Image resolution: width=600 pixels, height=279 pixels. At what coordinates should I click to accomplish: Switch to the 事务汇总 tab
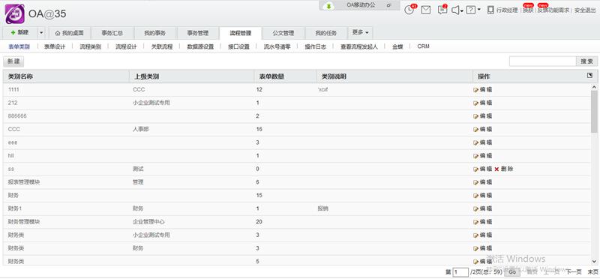pos(112,33)
